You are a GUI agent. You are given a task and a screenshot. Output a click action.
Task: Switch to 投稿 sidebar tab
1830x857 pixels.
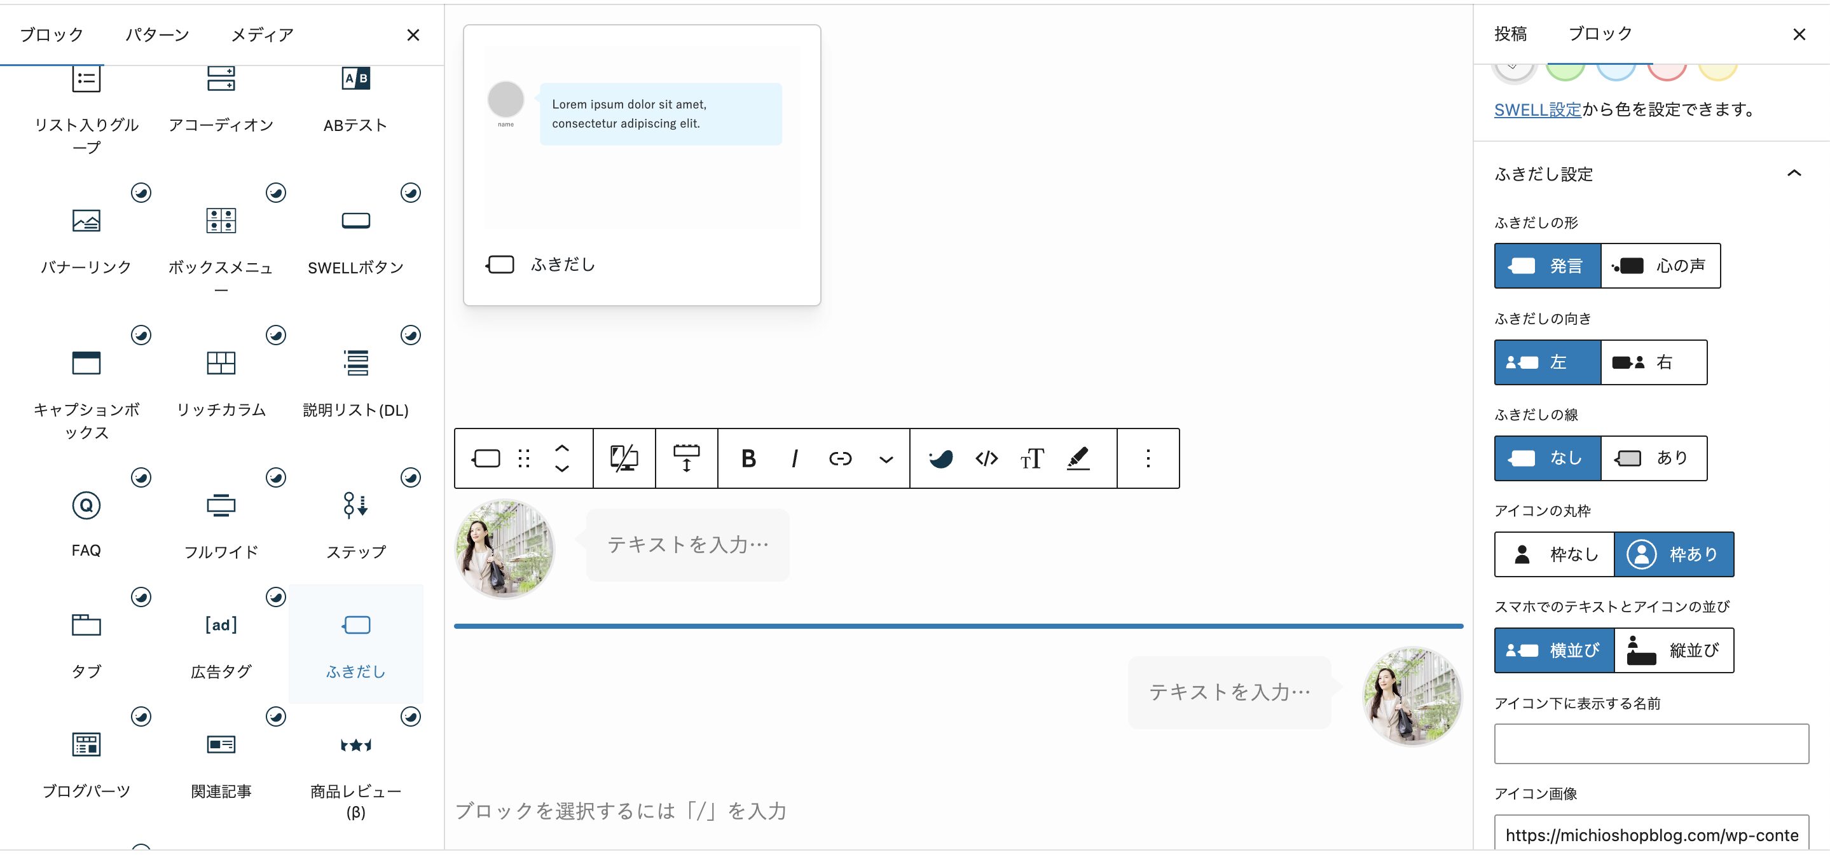coord(1510,33)
